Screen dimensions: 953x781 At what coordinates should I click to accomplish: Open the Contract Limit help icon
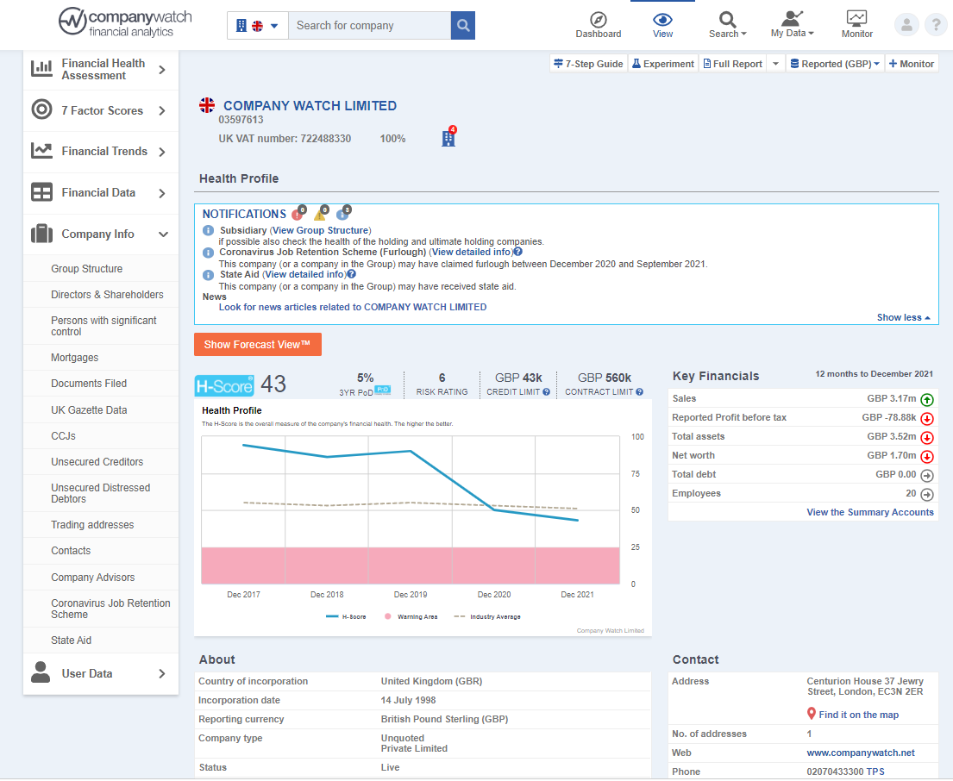[x=639, y=392]
